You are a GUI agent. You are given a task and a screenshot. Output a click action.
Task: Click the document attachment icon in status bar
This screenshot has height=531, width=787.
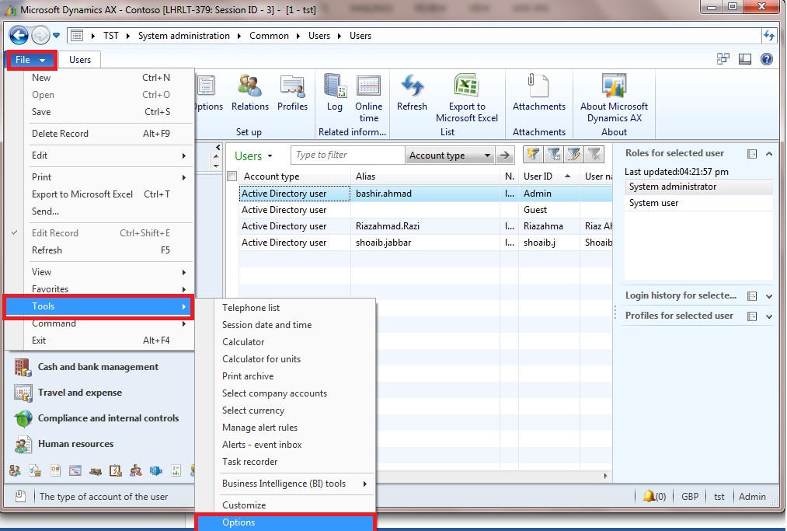(20, 496)
